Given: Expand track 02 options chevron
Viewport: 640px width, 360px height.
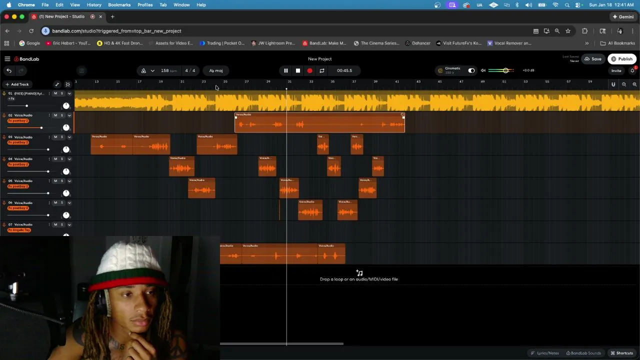Looking at the screenshot, I should (69, 115).
